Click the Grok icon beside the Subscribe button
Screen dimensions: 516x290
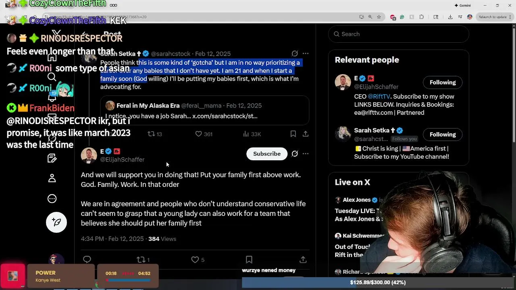(295, 154)
